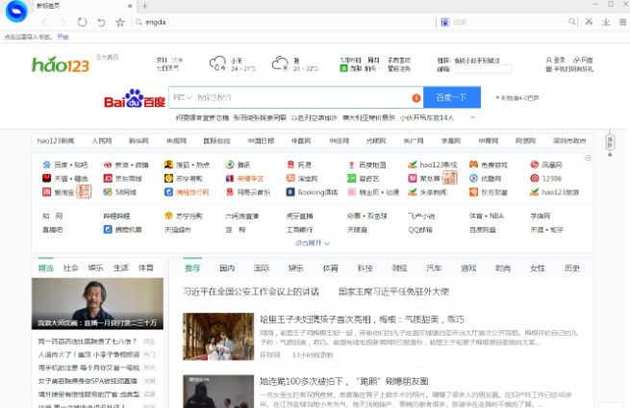The width and height of the screenshot is (630, 408).
Task: Open a new tab with the plus button
Action: [144, 6]
